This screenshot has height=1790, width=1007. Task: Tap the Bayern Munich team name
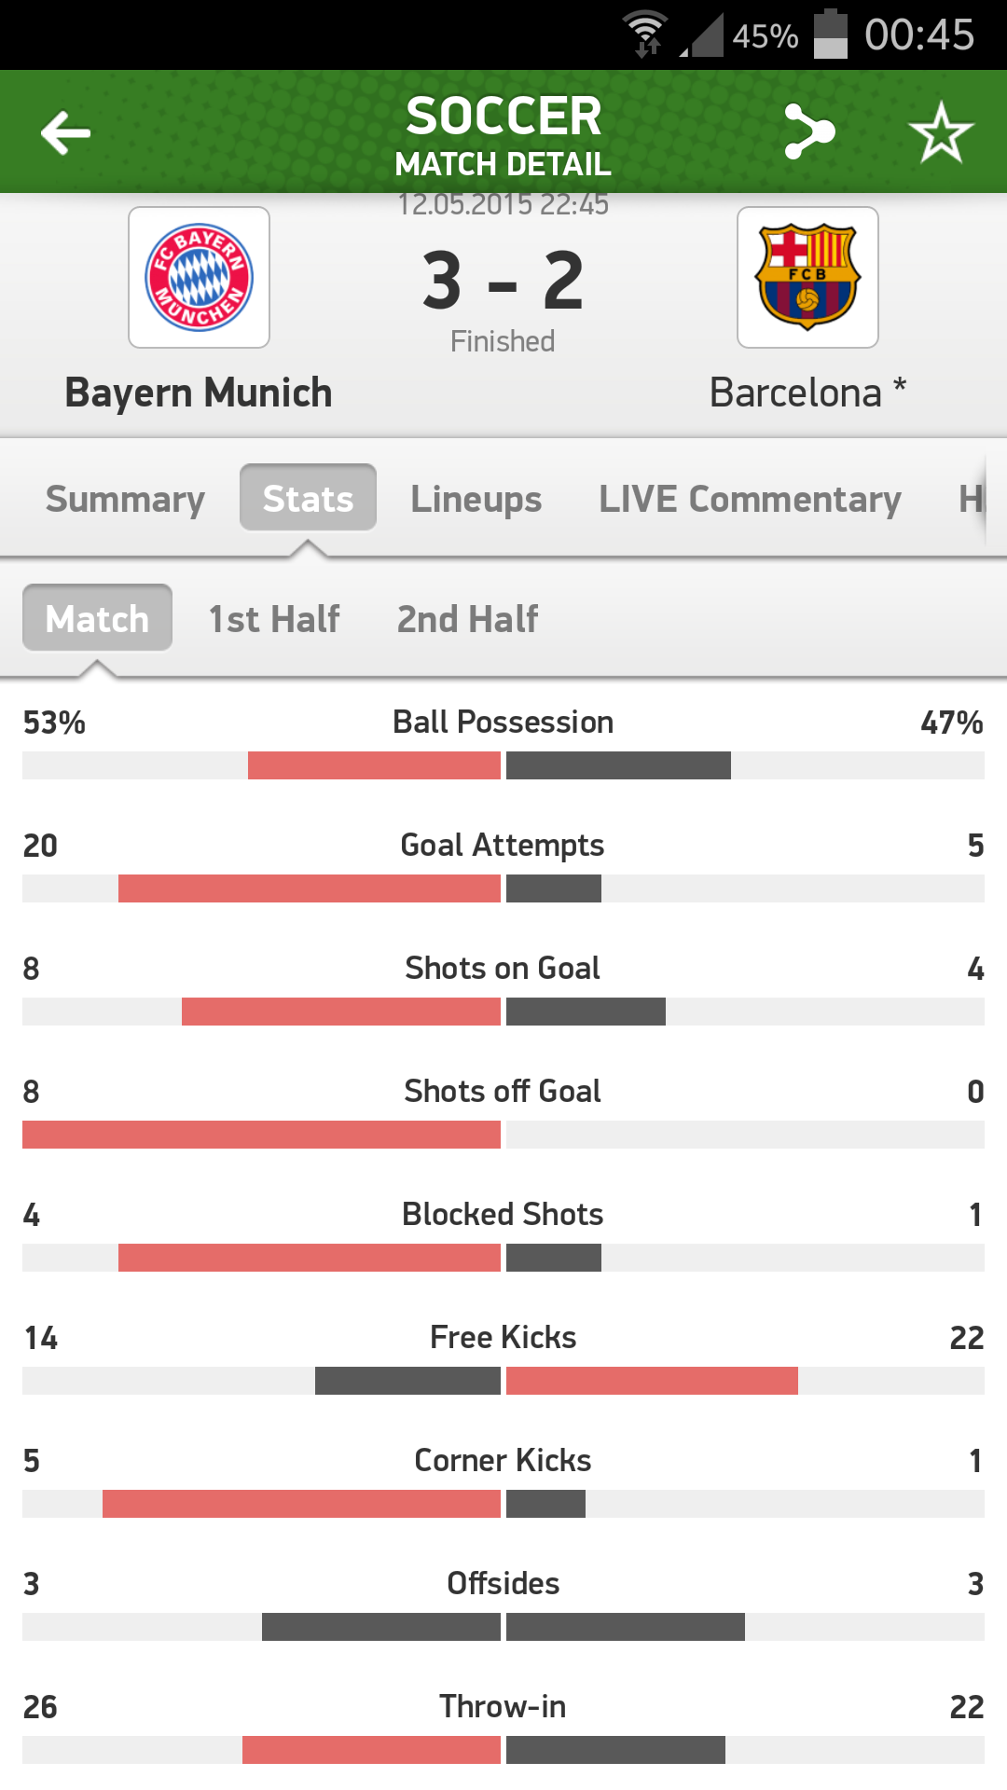click(199, 392)
